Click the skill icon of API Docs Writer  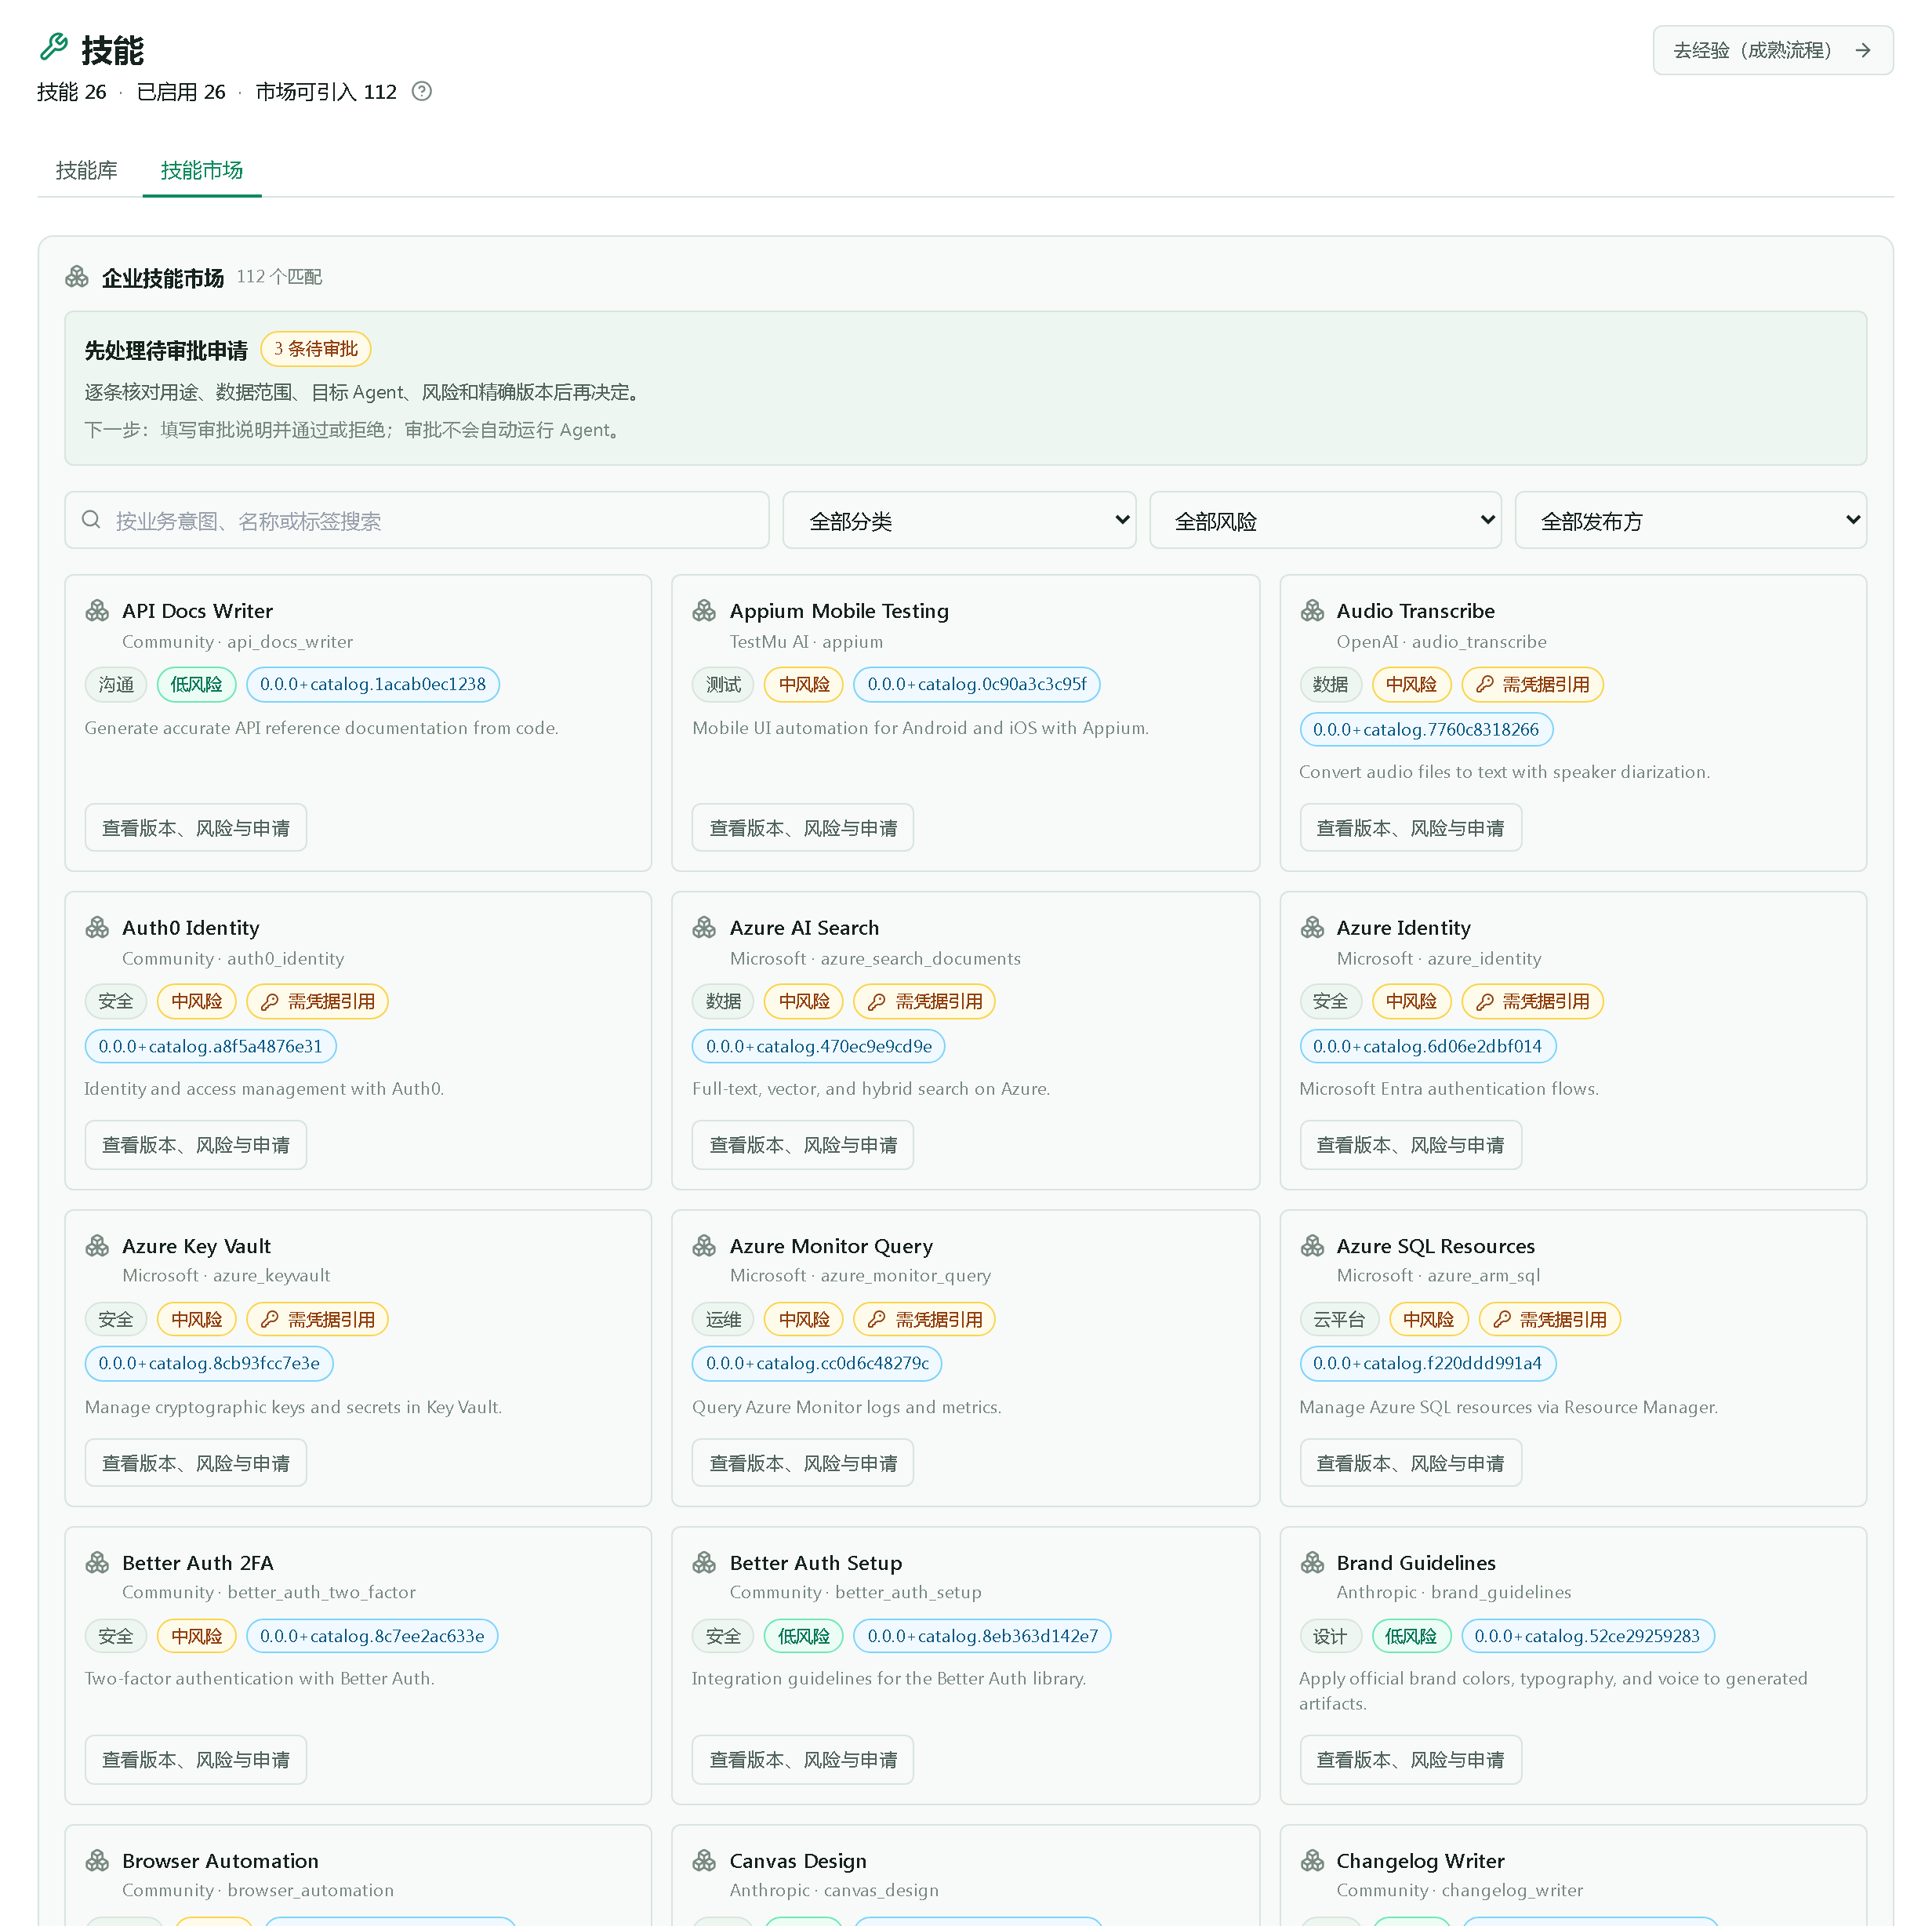pyautogui.click(x=98, y=611)
